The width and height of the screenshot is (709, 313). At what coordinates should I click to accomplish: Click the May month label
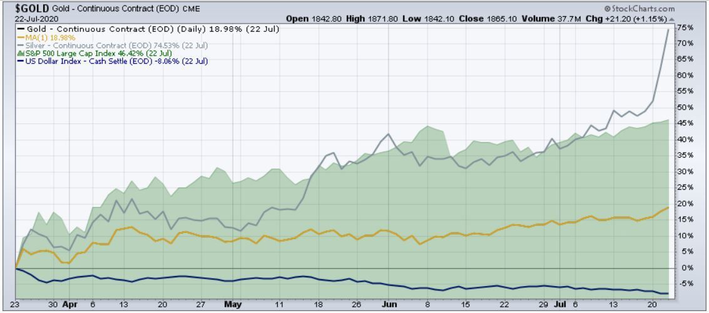pyautogui.click(x=233, y=304)
